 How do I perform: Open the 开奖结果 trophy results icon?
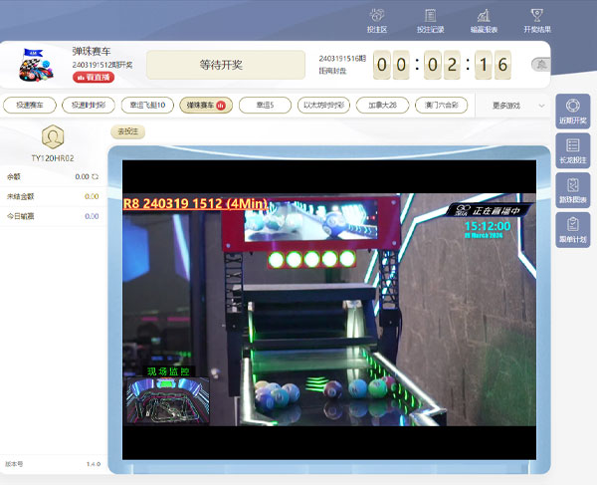(536, 20)
